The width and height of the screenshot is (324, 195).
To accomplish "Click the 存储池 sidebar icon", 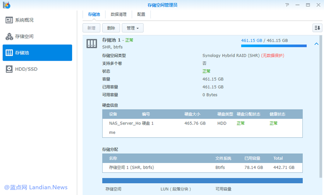I will tap(9, 53).
